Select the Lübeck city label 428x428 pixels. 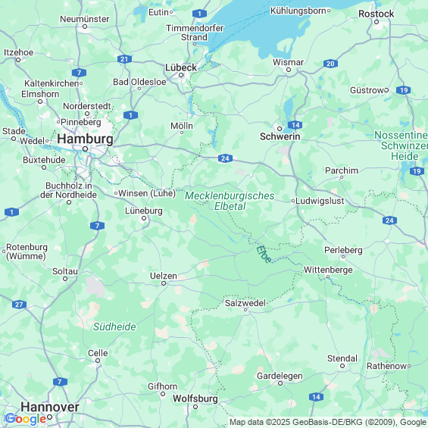click(181, 67)
